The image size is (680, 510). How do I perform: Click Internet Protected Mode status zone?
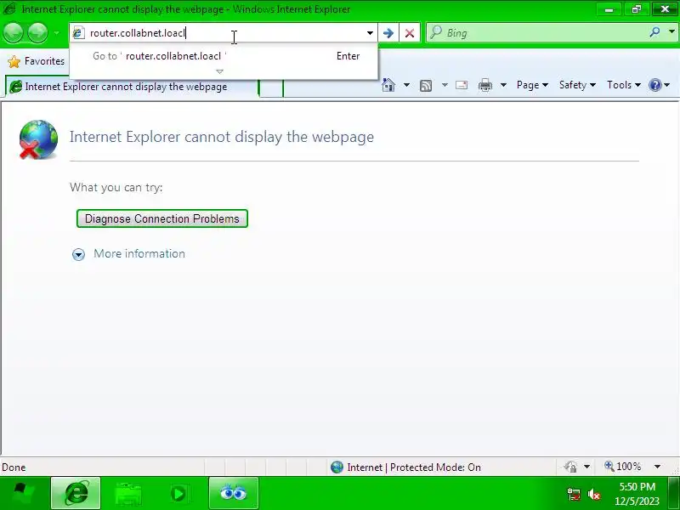click(405, 467)
